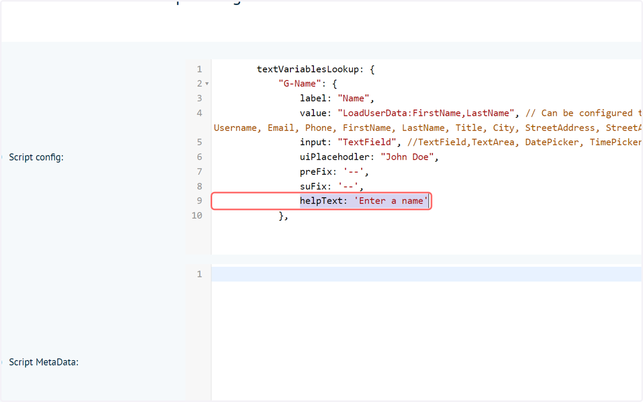
Task: Collapse the G-Name block fold arrow
Action: click(207, 84)
